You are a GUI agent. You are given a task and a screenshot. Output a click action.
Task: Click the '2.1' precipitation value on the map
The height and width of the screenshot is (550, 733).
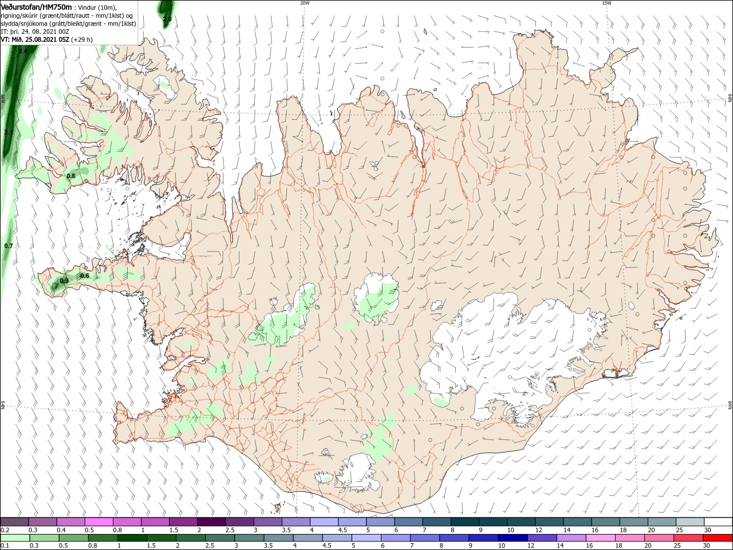pyautogui.click(x=9, y=132)
